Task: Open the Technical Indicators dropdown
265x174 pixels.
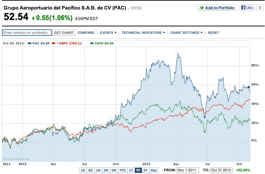Action: [143, 33]
